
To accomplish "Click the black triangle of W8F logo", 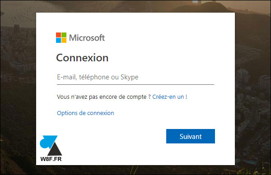I will point(55,149).
